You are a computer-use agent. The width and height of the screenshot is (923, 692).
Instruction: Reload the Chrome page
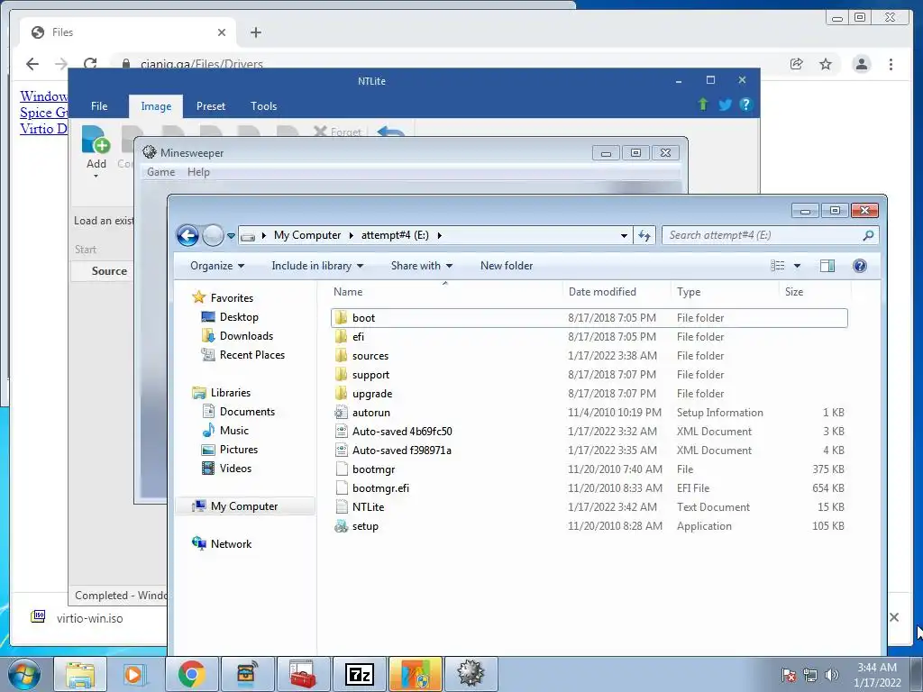point(89,64)
